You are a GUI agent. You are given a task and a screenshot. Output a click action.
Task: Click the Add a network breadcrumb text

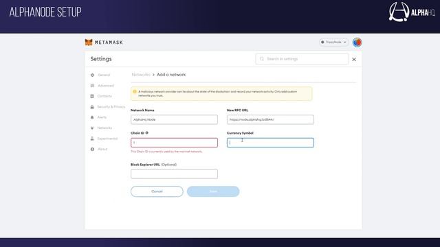[x=171, y=75]
